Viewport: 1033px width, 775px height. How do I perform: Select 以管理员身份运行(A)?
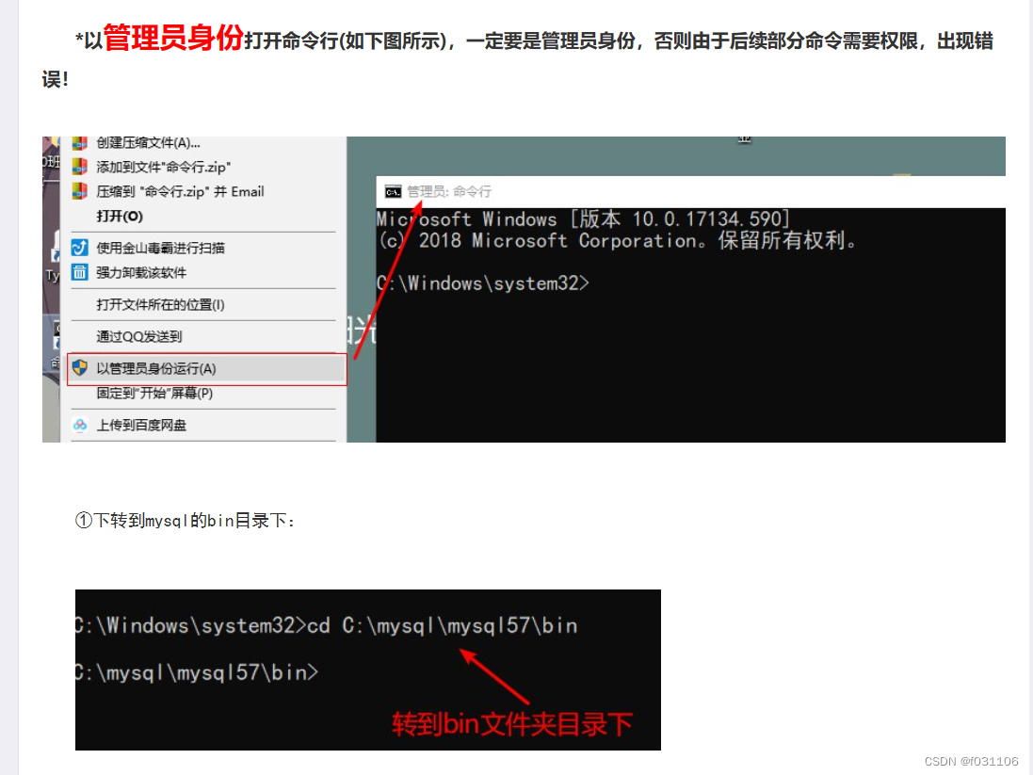(206, 368)
